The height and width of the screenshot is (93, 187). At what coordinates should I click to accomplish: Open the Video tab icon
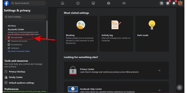[78, 3]
